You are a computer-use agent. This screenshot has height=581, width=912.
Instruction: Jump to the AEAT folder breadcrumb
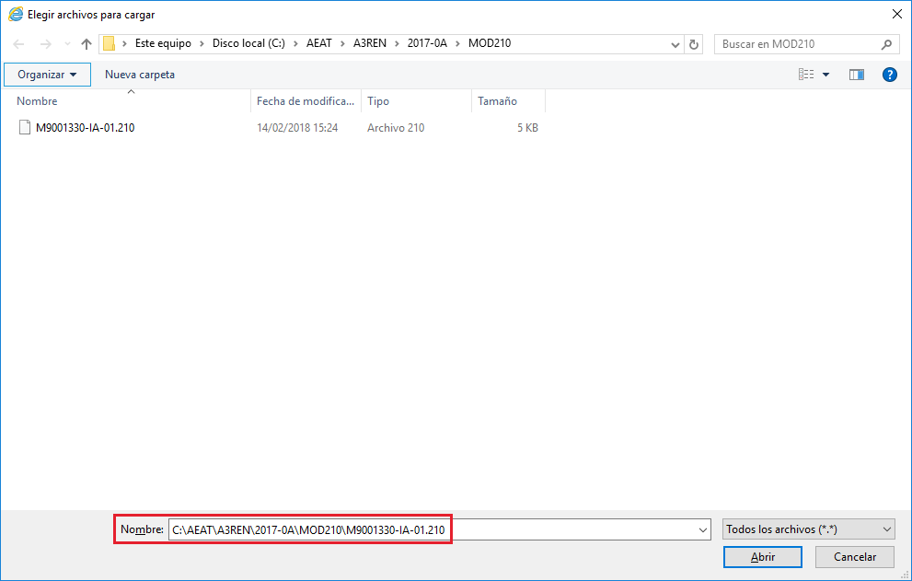[x=318, y=43]
